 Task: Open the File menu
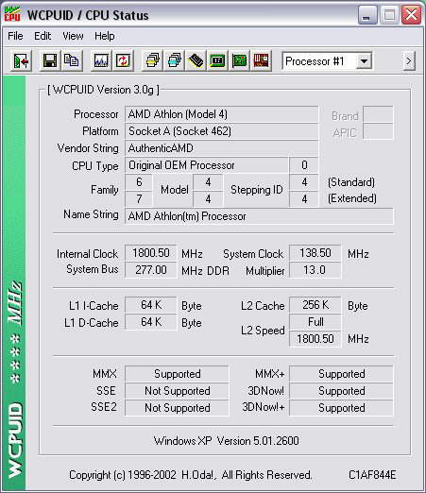15,36
